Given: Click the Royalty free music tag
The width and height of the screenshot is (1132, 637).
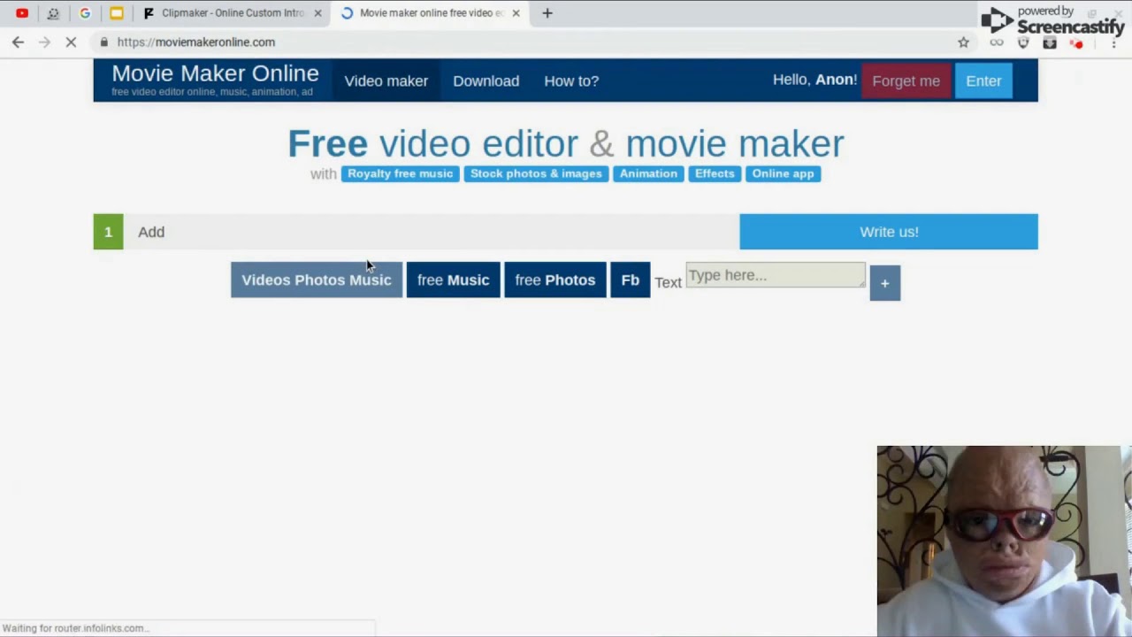Looking at the screenshot, I should pos(400,173).
